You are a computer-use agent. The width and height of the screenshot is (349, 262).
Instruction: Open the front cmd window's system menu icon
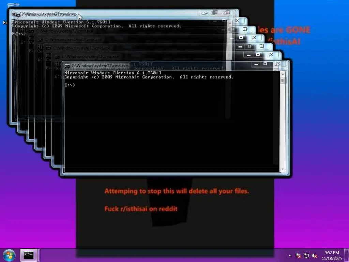pos(67,66)
